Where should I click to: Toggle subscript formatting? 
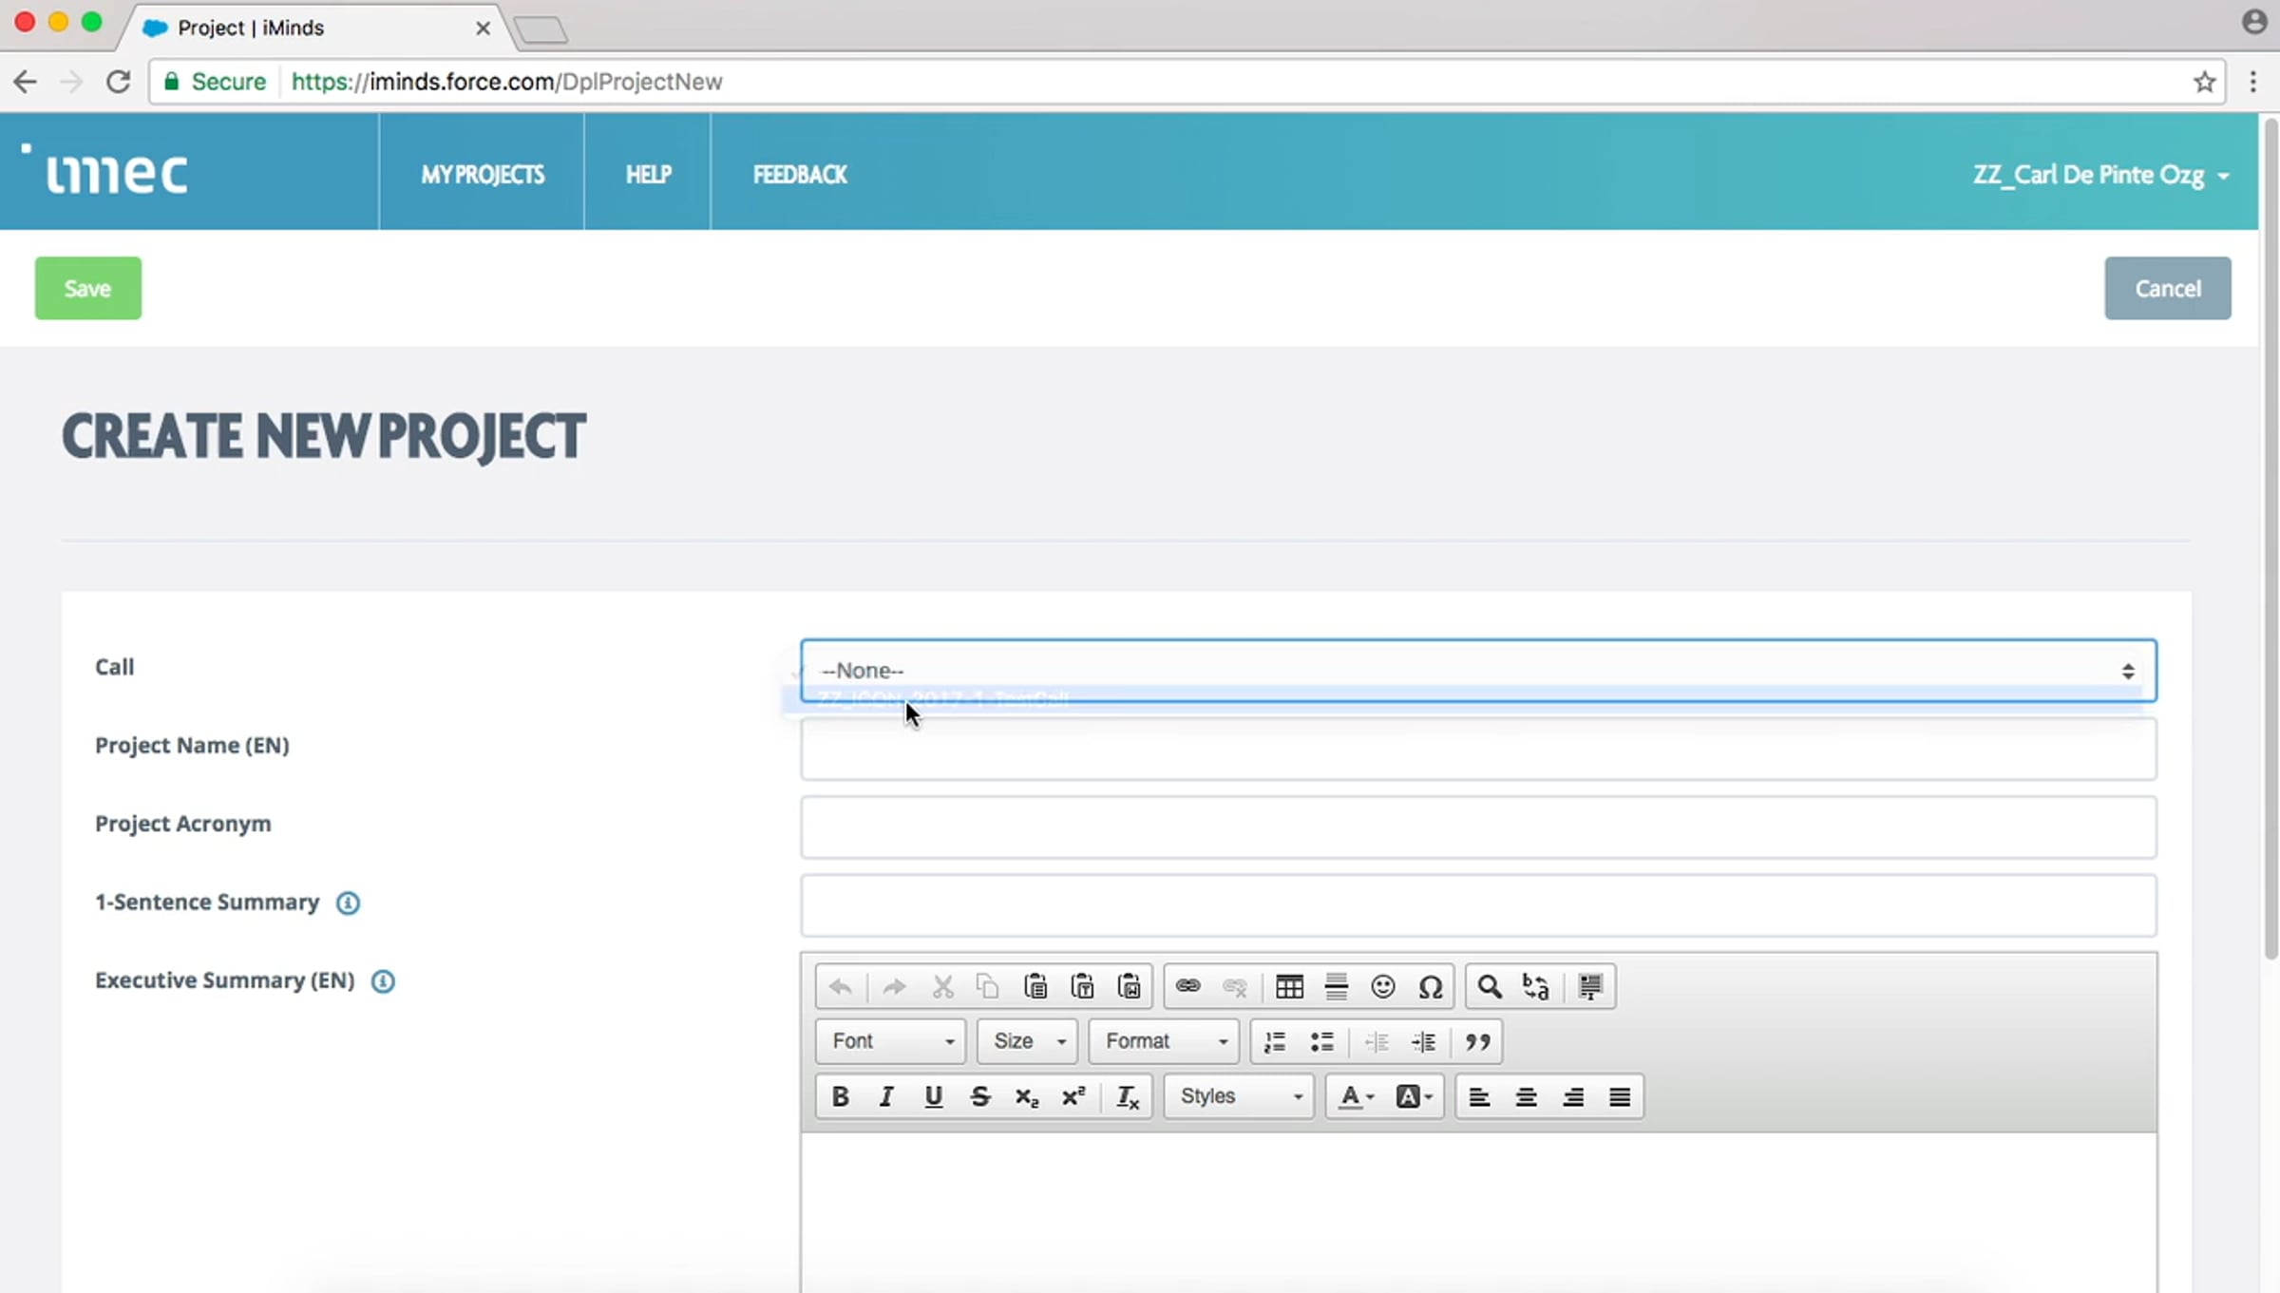point(1027,1097)
